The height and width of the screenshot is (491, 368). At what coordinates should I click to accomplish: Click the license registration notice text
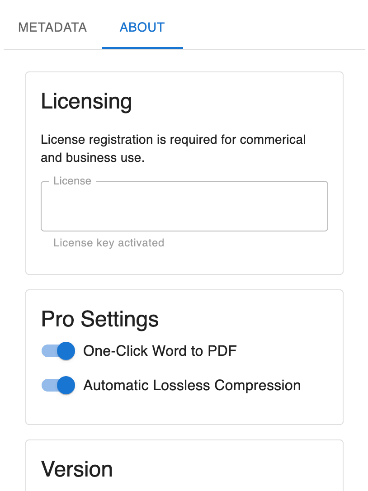pyautogui.click(x=173, y=148)
